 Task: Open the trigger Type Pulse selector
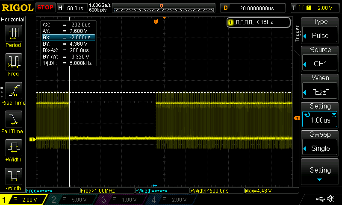pos(320,35)
